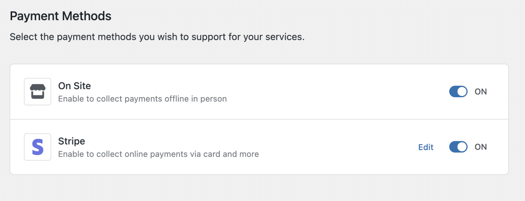Viewport: 525px width, 201px height.
Task: Select the On Site method title text
Action: coord(74,86)
